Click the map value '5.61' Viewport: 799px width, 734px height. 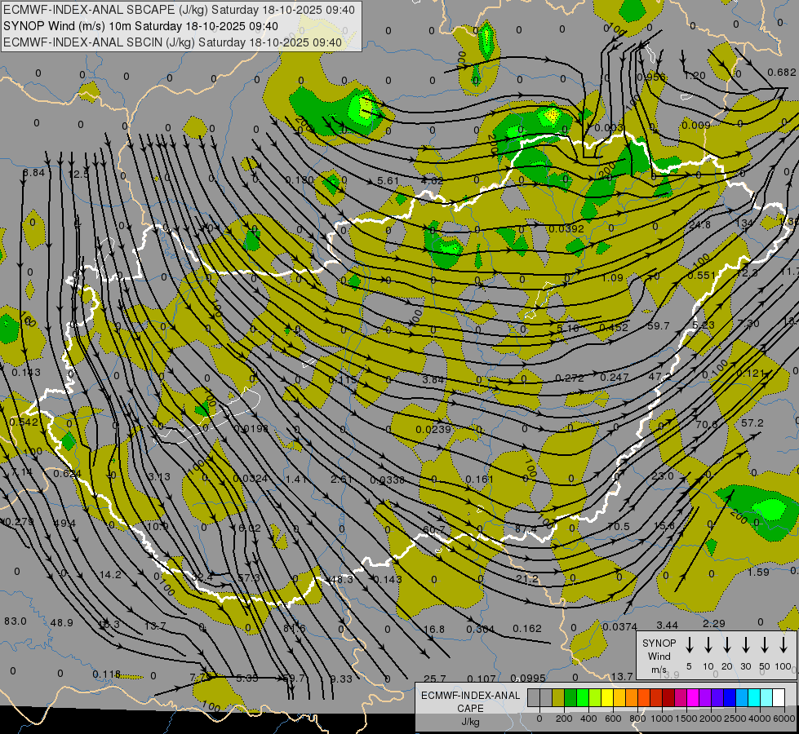(x=388, y=181)
